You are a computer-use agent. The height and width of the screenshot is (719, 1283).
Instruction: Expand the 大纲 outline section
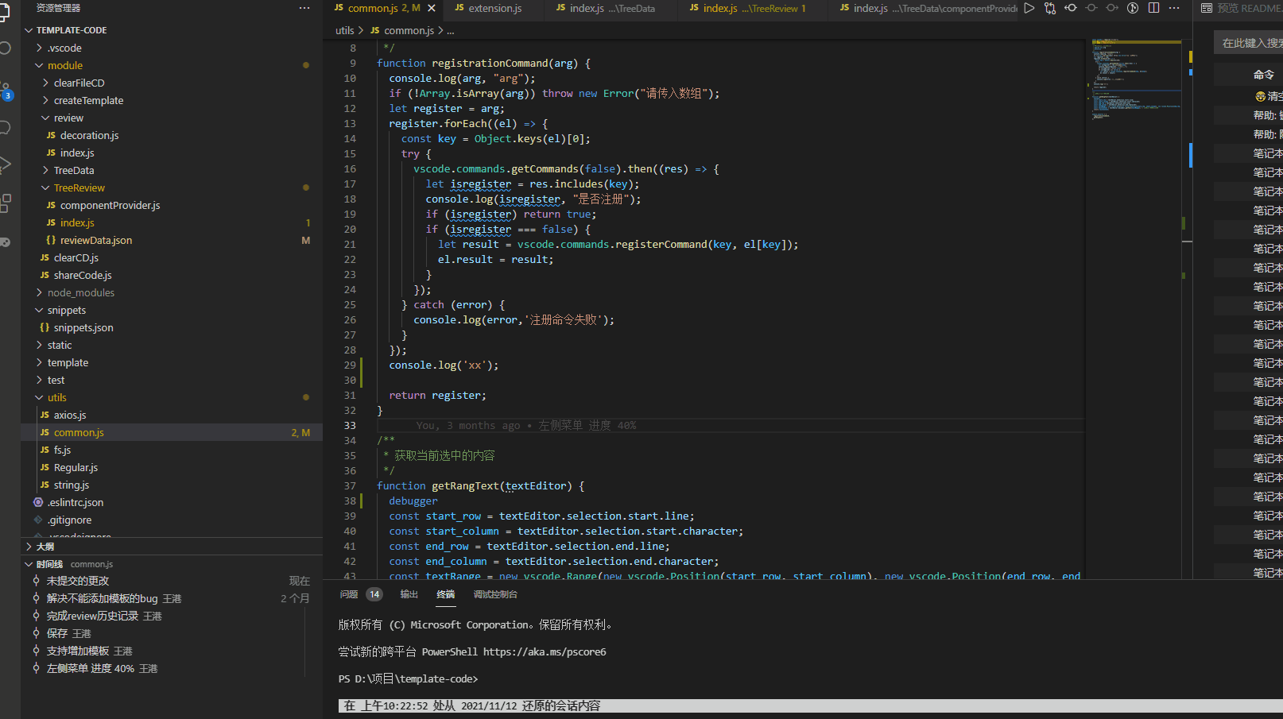[x=29, y=547]
